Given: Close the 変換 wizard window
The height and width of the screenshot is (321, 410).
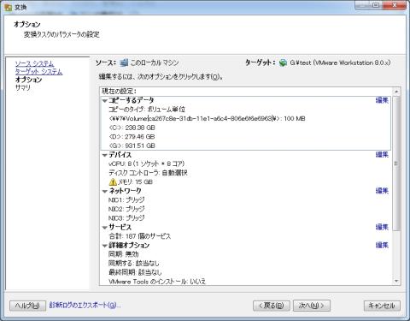Looking at the screenshot, I should [395, 5].
